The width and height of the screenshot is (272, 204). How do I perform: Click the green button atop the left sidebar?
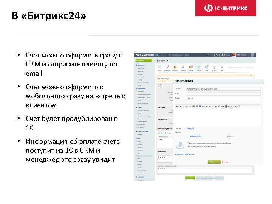(144, 60)
